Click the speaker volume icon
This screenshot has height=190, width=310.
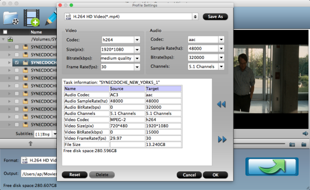pyautogui.click(x=305, y=134)
